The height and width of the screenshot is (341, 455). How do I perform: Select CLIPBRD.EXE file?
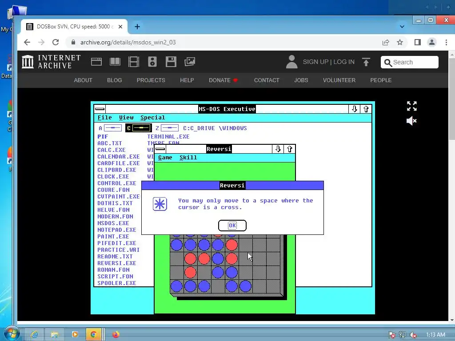(x=117, y=170)
